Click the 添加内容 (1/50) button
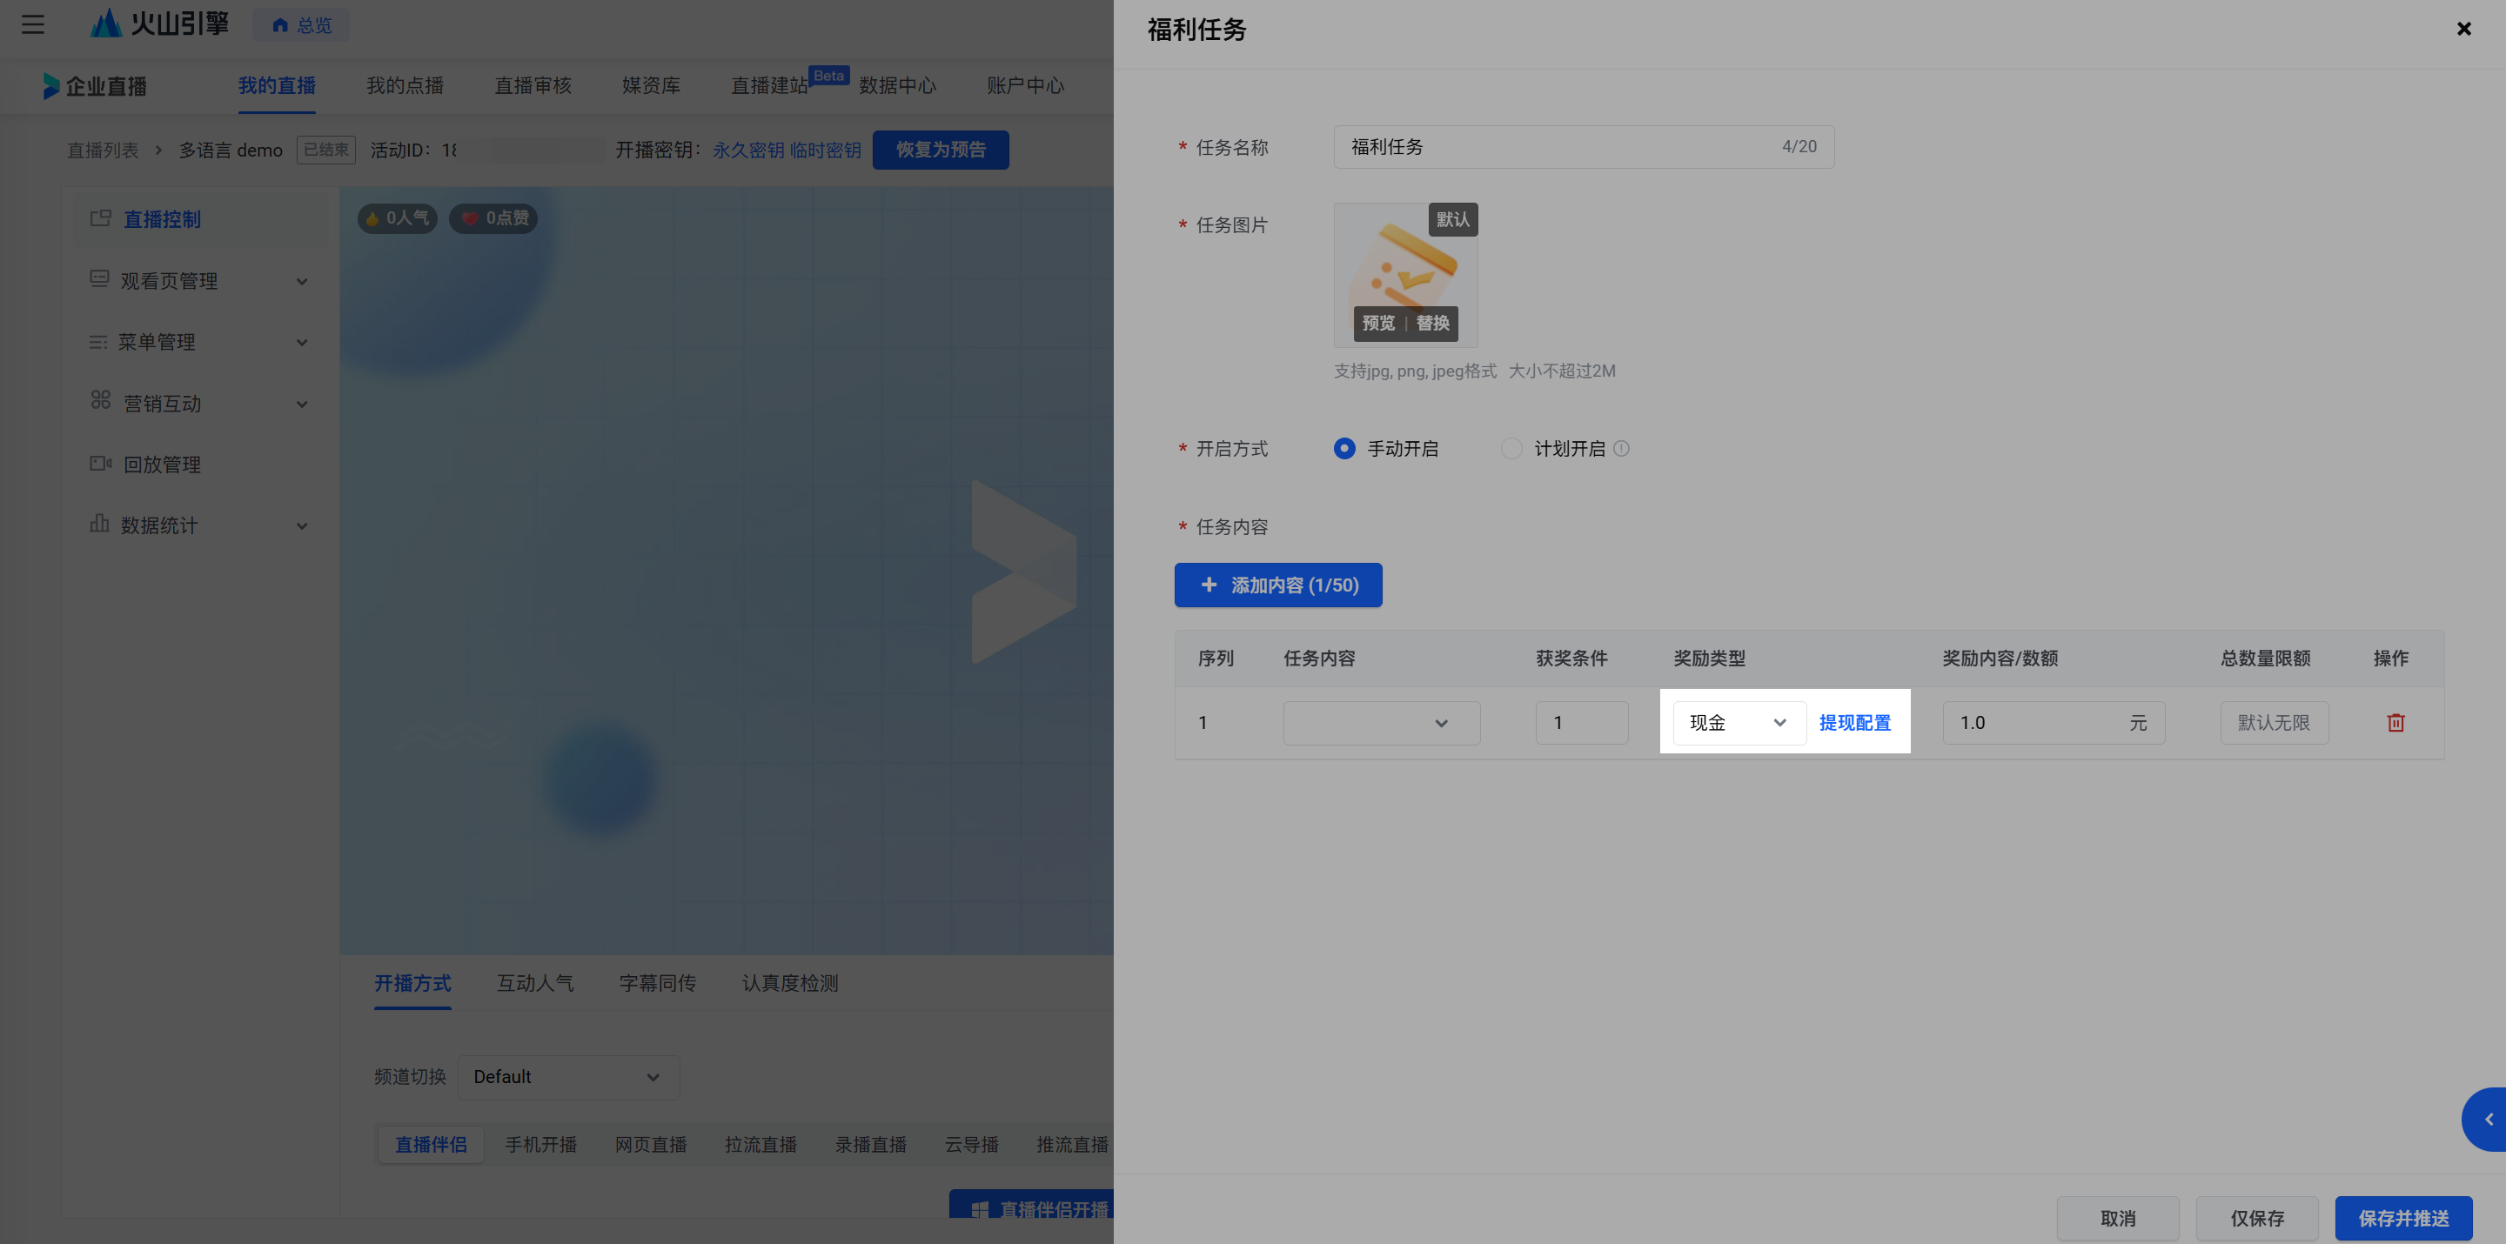This screenshot has height=1244, width=2506. coord(1277,585)
